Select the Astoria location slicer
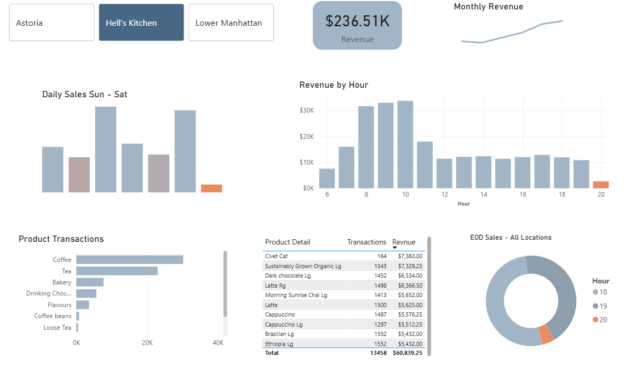The height and width of the screenshot is (377, 644). click(x=52, y=23)
